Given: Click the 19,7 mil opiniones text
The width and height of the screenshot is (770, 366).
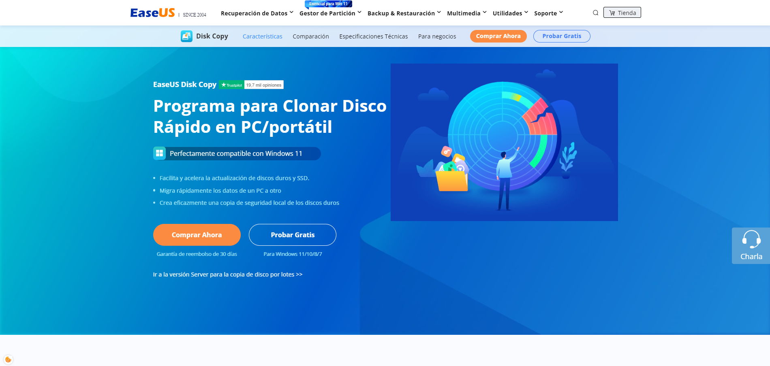Looking at the screenshot, I should (x=264, y=85).
